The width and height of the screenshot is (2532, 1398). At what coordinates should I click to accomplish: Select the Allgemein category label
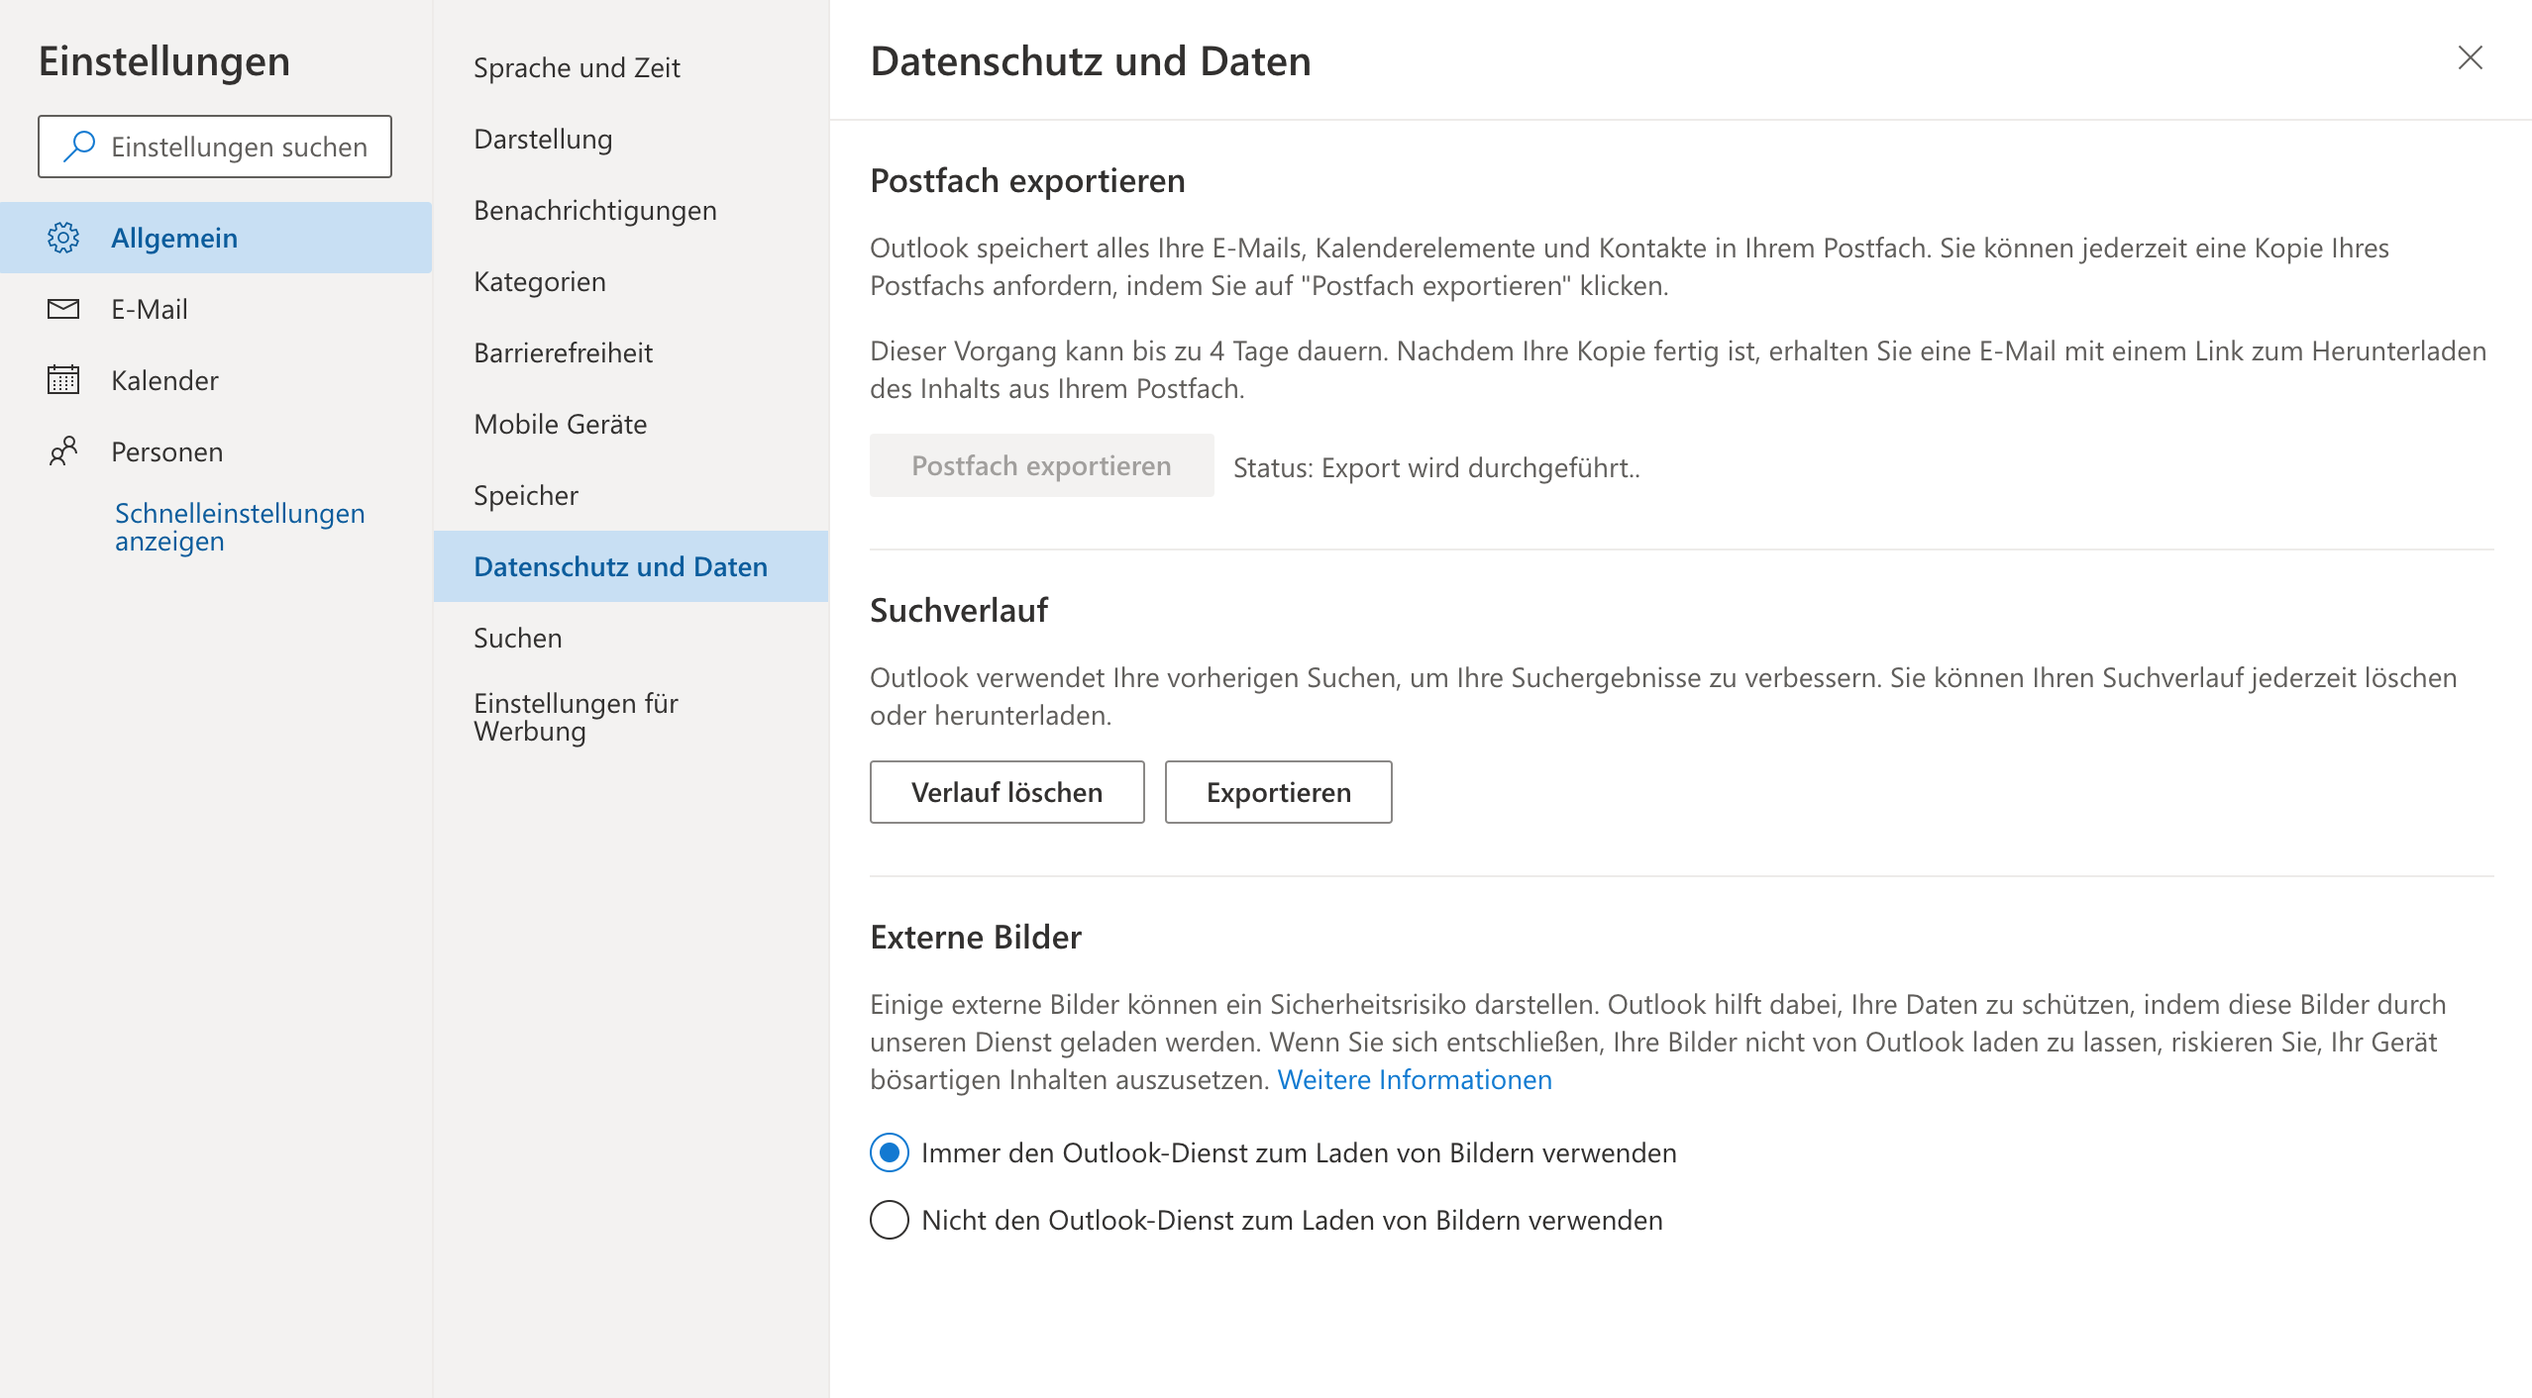(174, 238)
